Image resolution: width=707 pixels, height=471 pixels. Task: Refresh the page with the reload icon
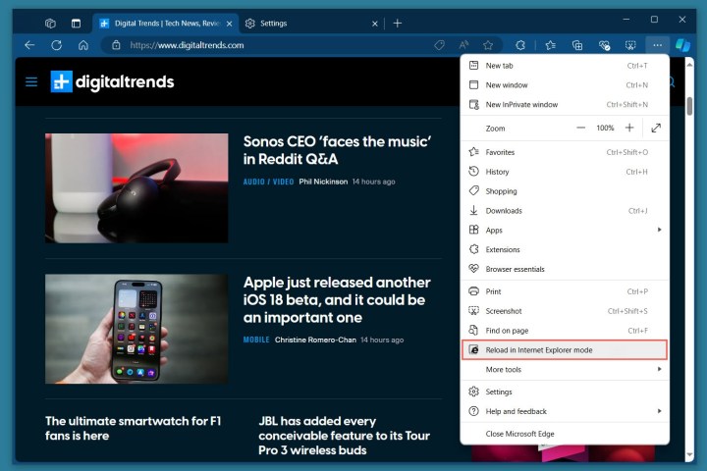(57, 44)
